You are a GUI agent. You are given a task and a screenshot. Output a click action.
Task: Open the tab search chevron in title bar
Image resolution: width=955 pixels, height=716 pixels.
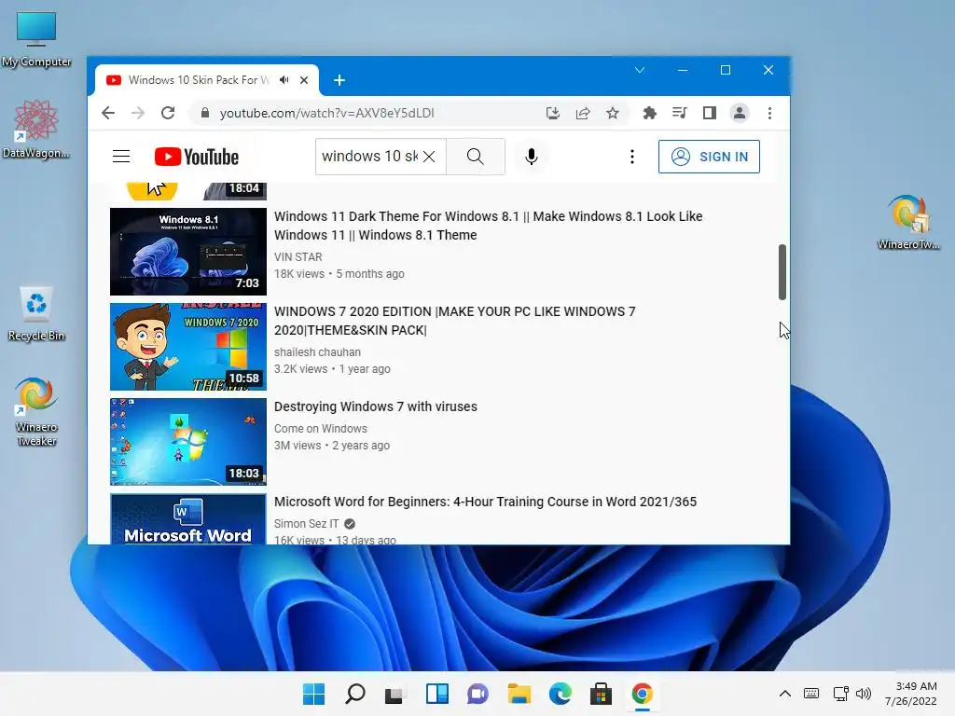coord(640,70)
